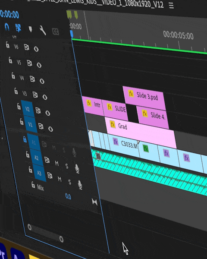Toggle the Snap magnet icon in timeline

(x=6, y=27)
